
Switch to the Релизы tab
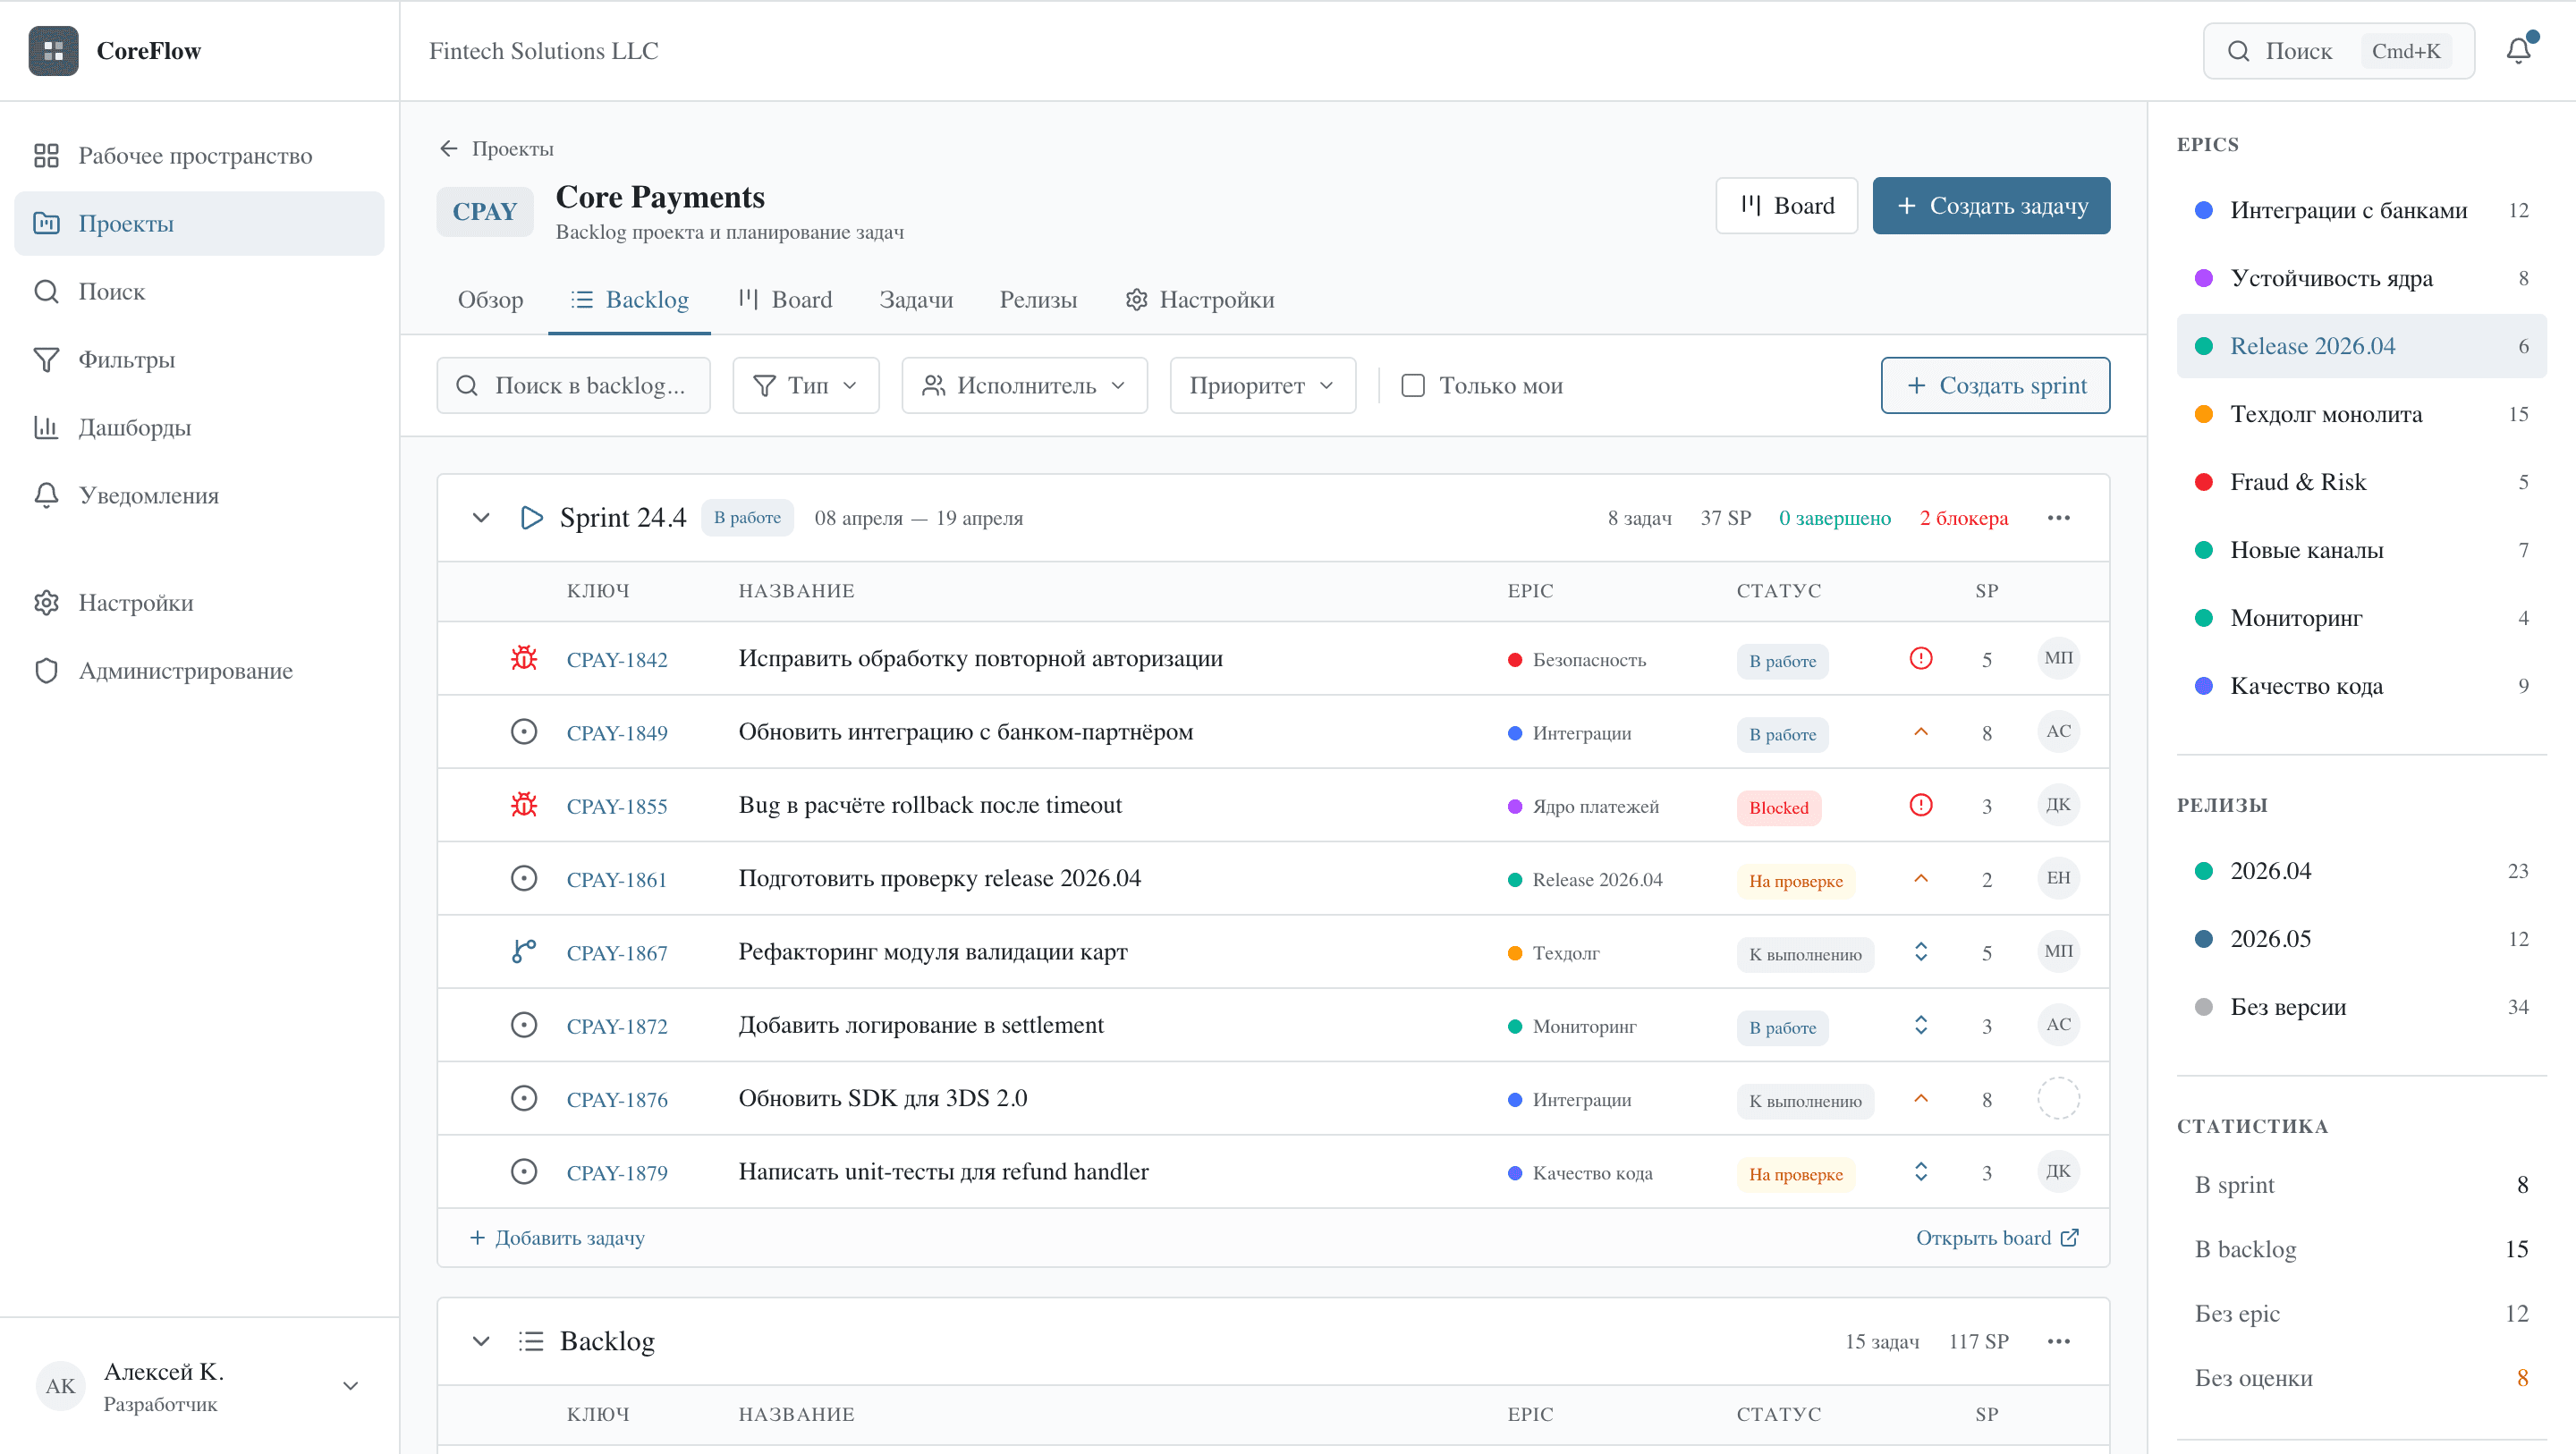(1037, 299)
